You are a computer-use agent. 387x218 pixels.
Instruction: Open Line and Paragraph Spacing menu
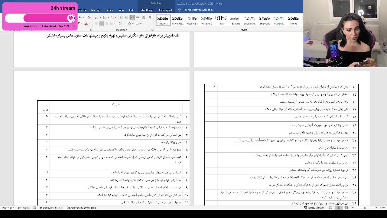tap(120, 24)
